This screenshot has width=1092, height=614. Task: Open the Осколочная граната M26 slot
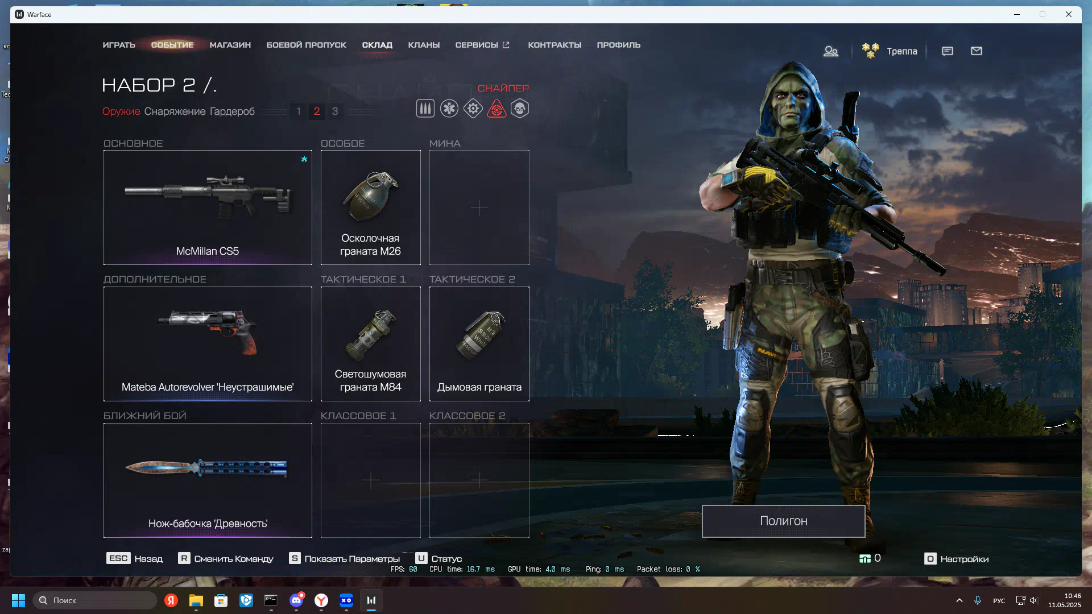(x=371, y=208)
